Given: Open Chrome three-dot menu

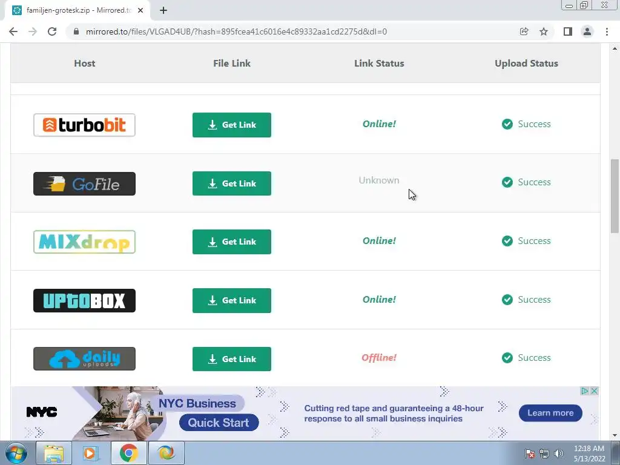Looking at the screenshot, I should point(607,31).
